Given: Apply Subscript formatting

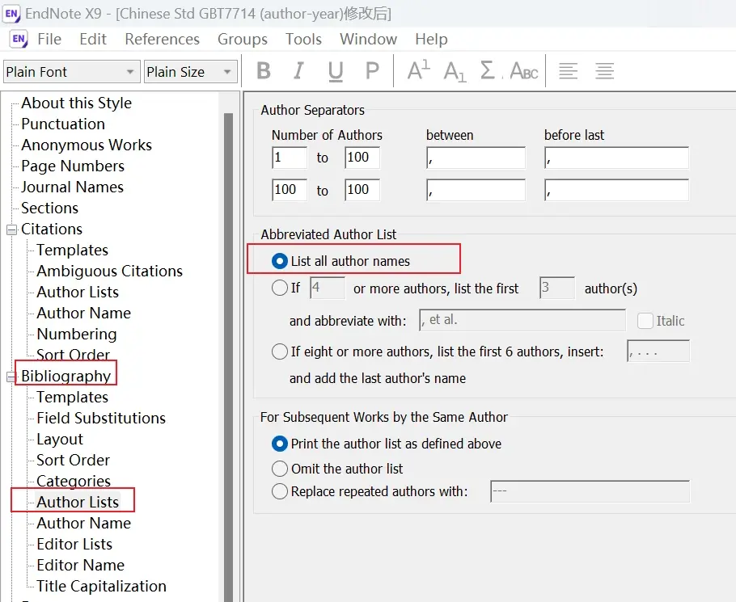Looking at the screenshot, I should coord(455,72).
